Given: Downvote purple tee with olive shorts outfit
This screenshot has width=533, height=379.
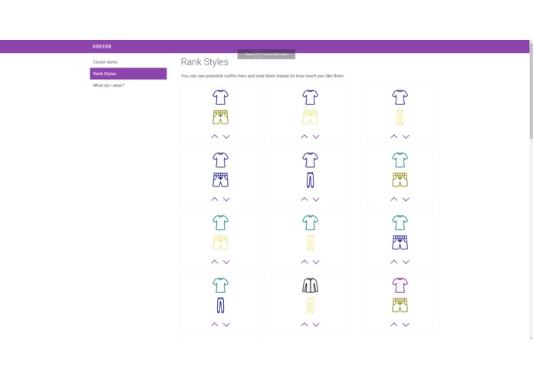Looking at the screenshot, I should pos(226,137).
